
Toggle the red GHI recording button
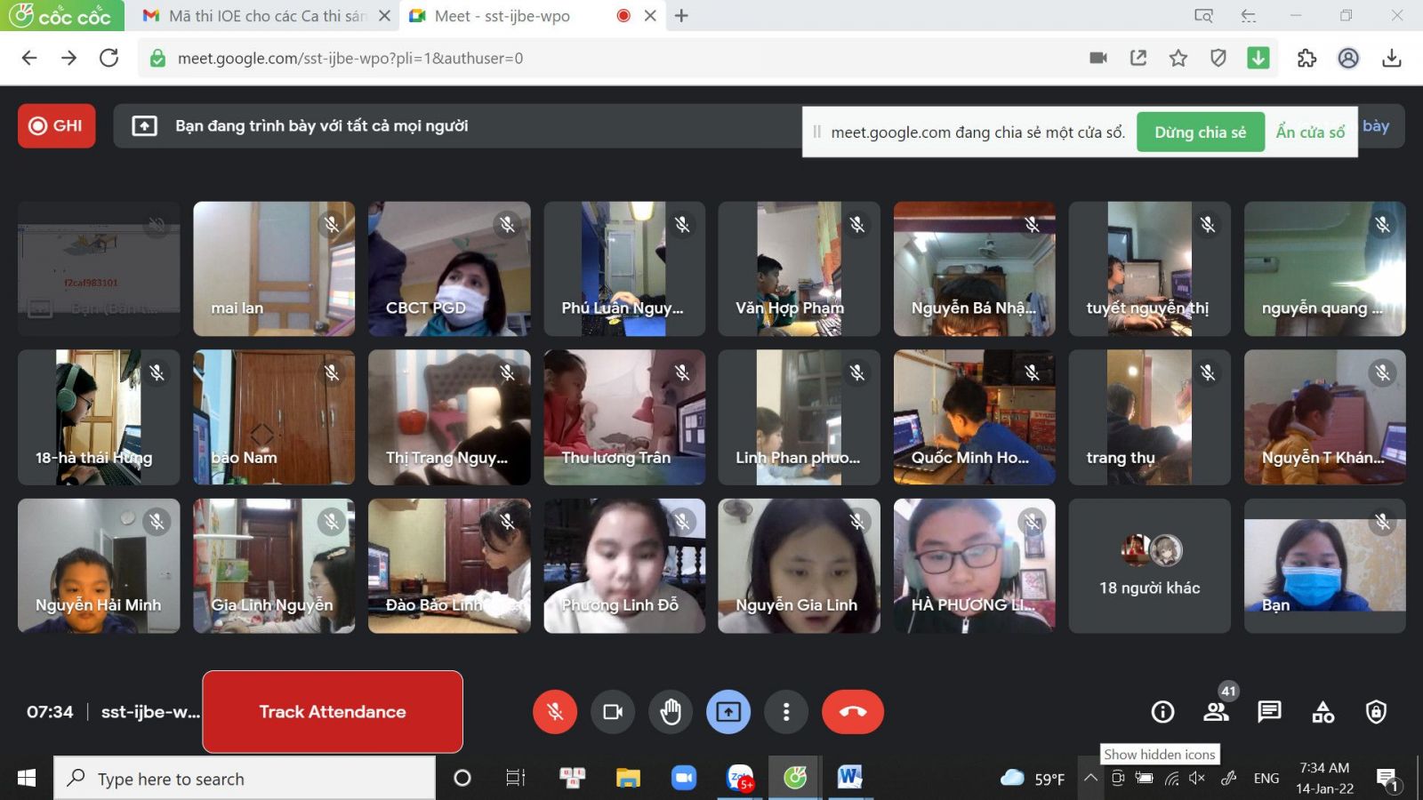57,126
